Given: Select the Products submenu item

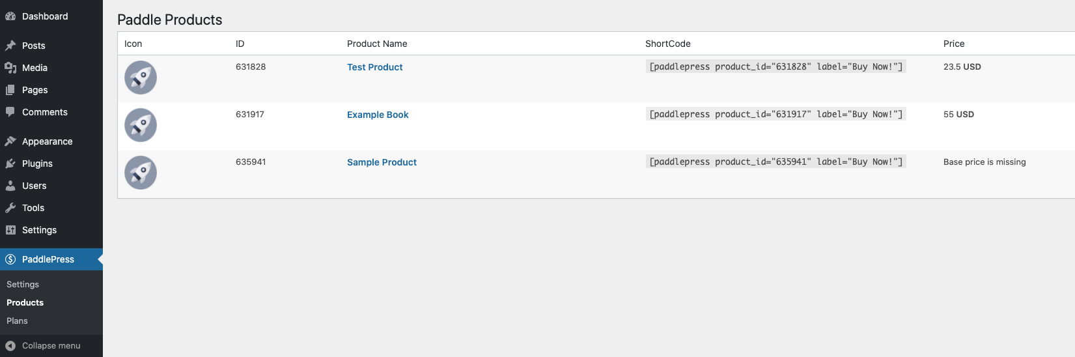Looking at the screenshot, I should 25,303.
